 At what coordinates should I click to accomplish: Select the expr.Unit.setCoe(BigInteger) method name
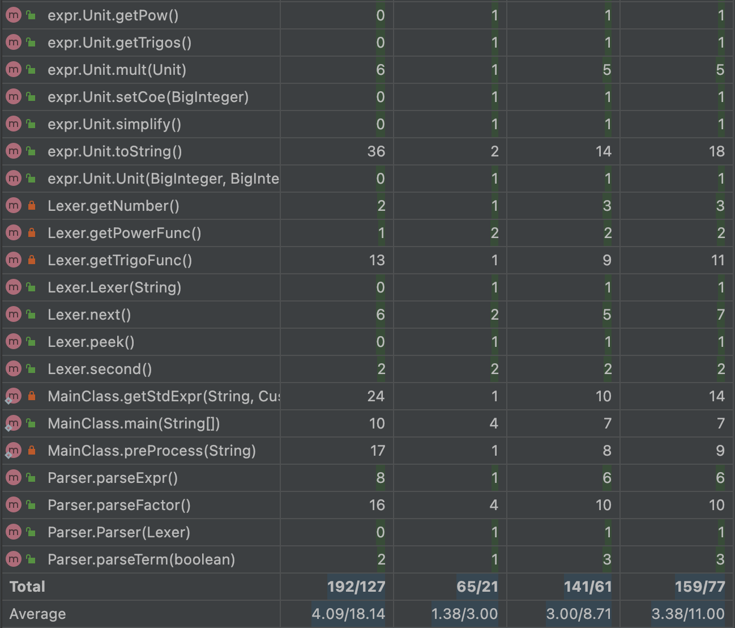[x=148, y=97]
